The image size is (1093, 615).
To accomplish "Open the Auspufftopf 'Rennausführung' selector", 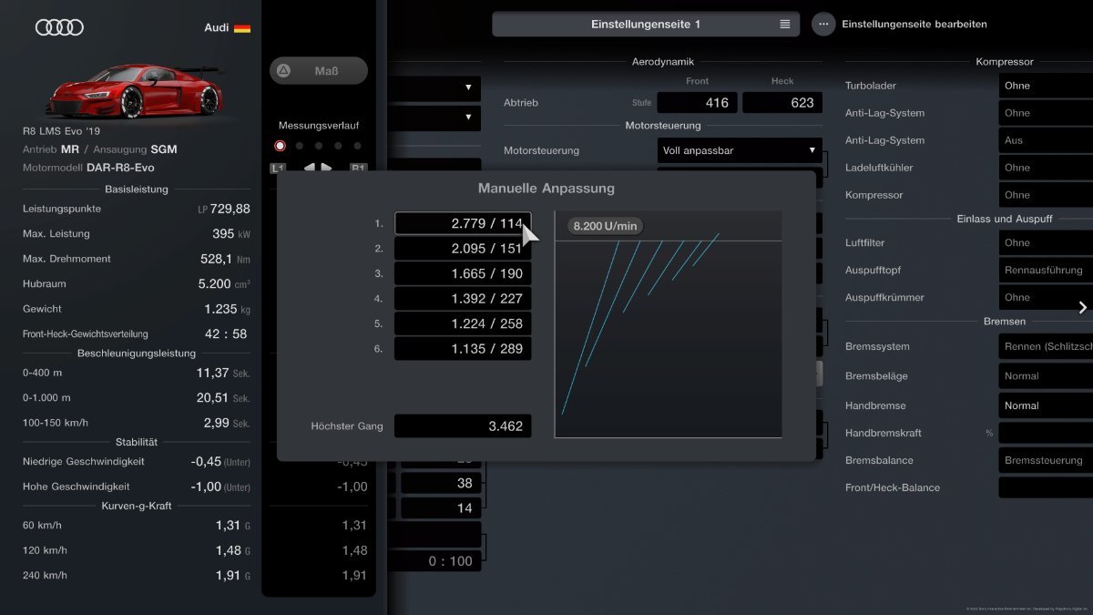I will point(1046,270).
